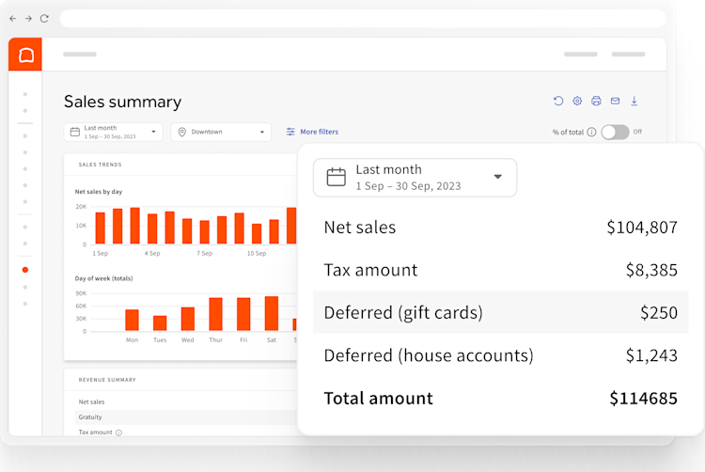Open More filters

[x=312, y=132]
